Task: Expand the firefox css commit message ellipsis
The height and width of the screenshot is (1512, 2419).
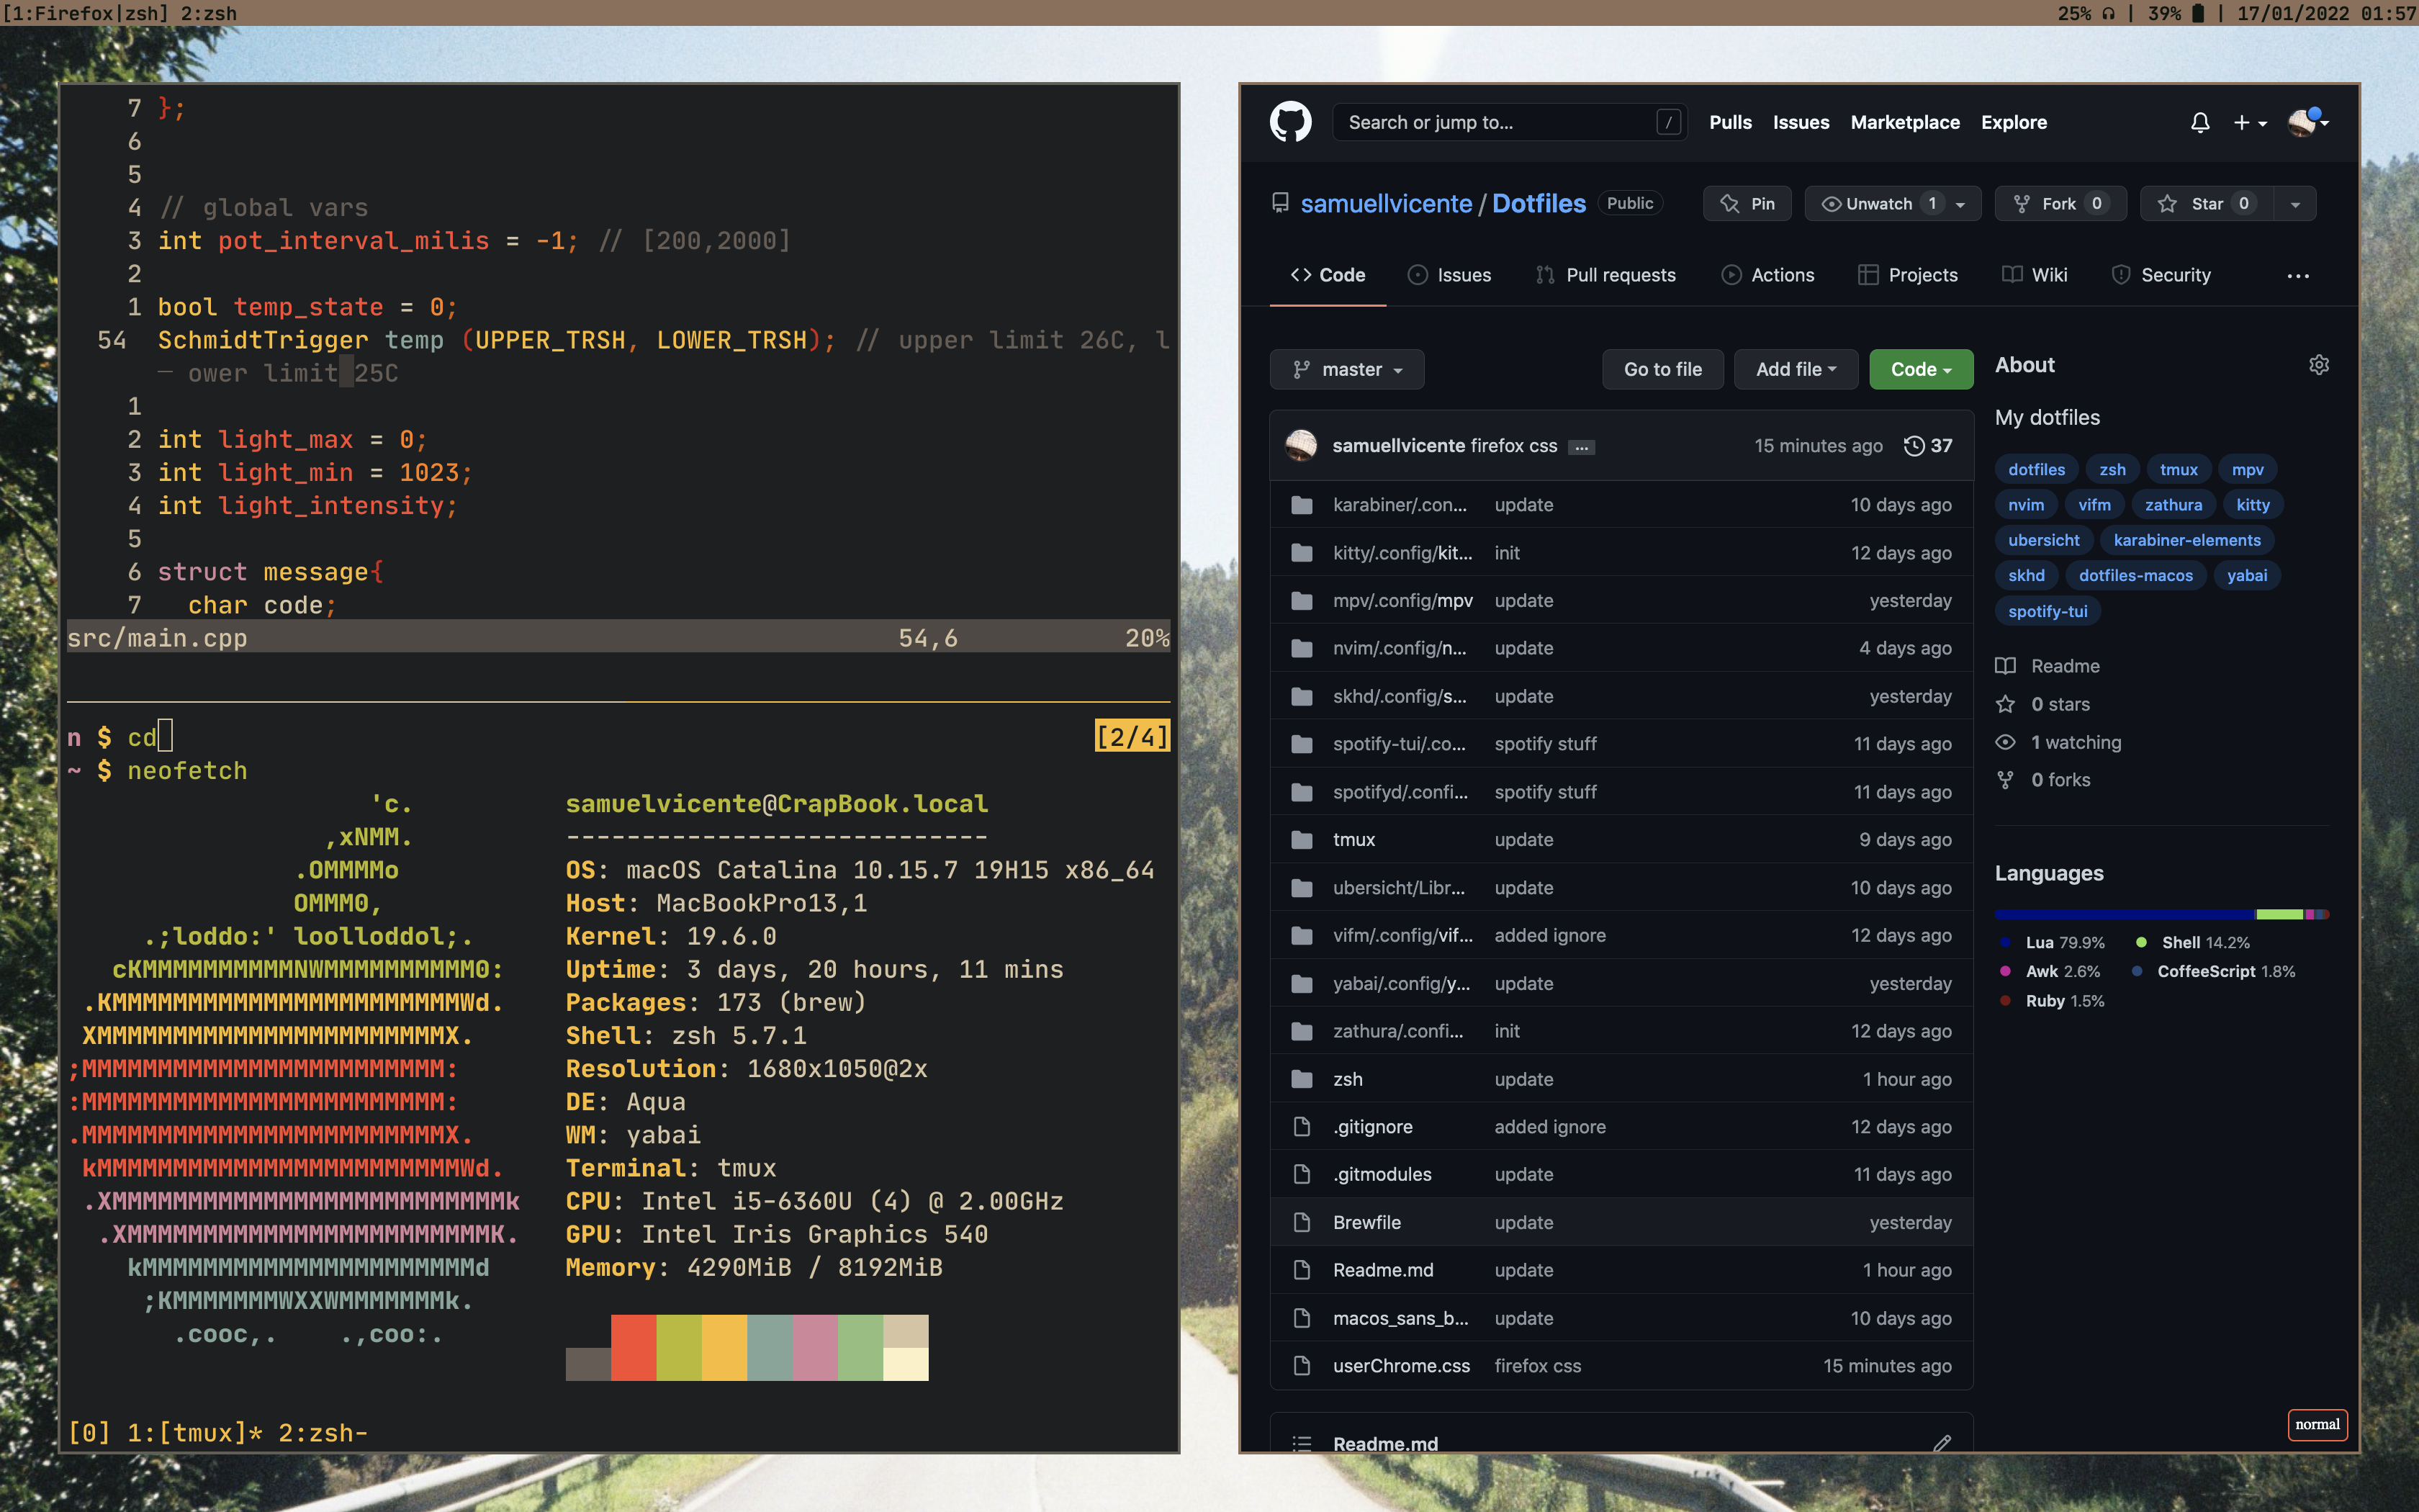Action: click(x=1581, y=447)
